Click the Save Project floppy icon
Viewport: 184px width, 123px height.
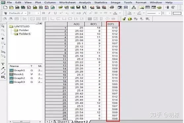point(78,7)
